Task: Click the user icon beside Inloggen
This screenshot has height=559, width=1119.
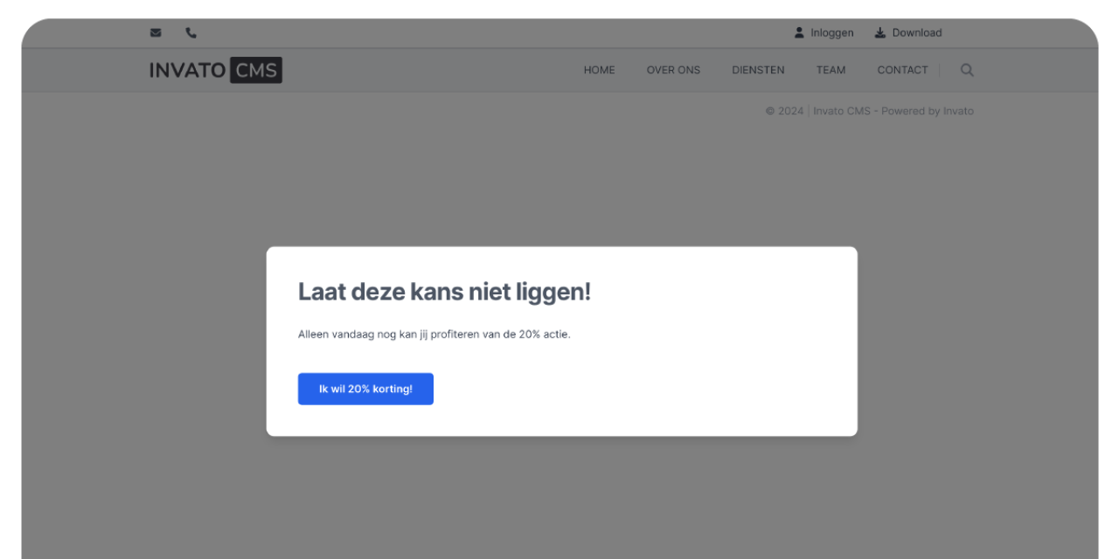Action: click(x=799, y=33)
